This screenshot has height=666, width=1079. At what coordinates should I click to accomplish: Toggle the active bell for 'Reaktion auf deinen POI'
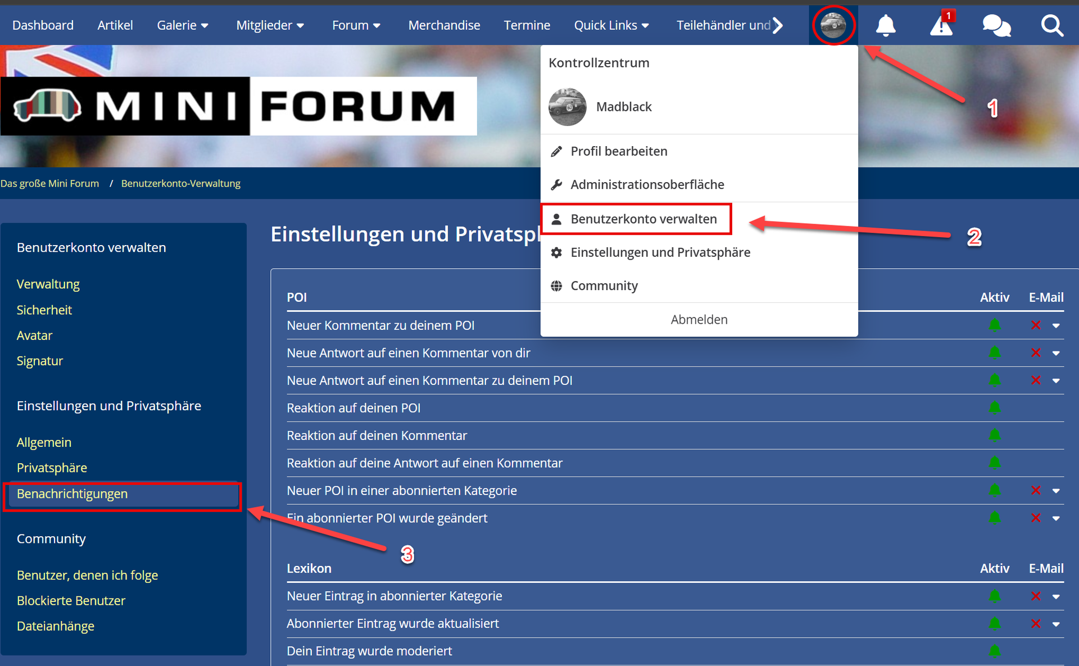click(994, 408)
